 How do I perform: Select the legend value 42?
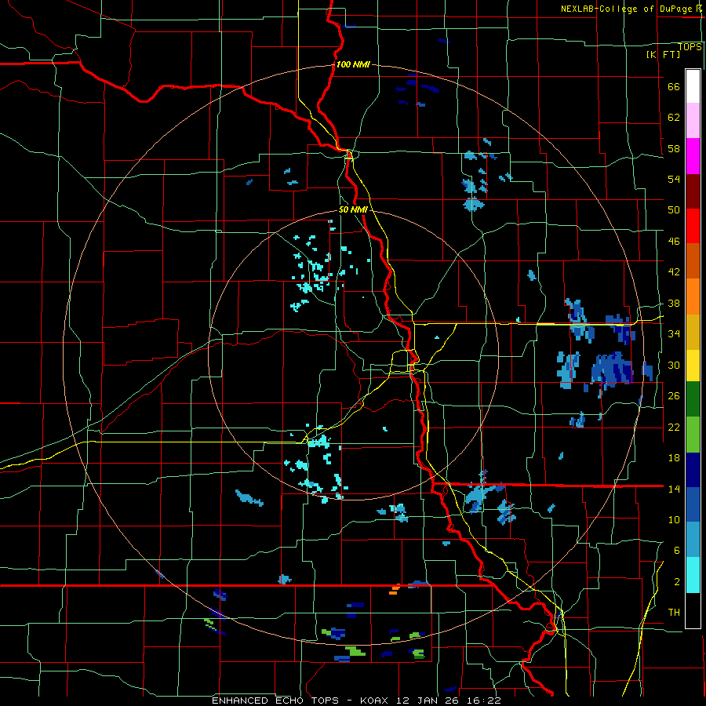[x=674, y=271]
